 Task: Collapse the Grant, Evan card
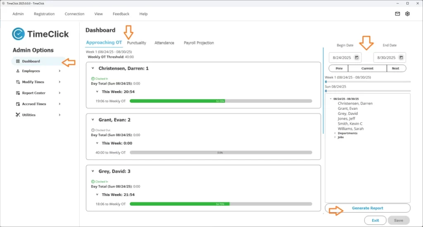click(93, 120)
